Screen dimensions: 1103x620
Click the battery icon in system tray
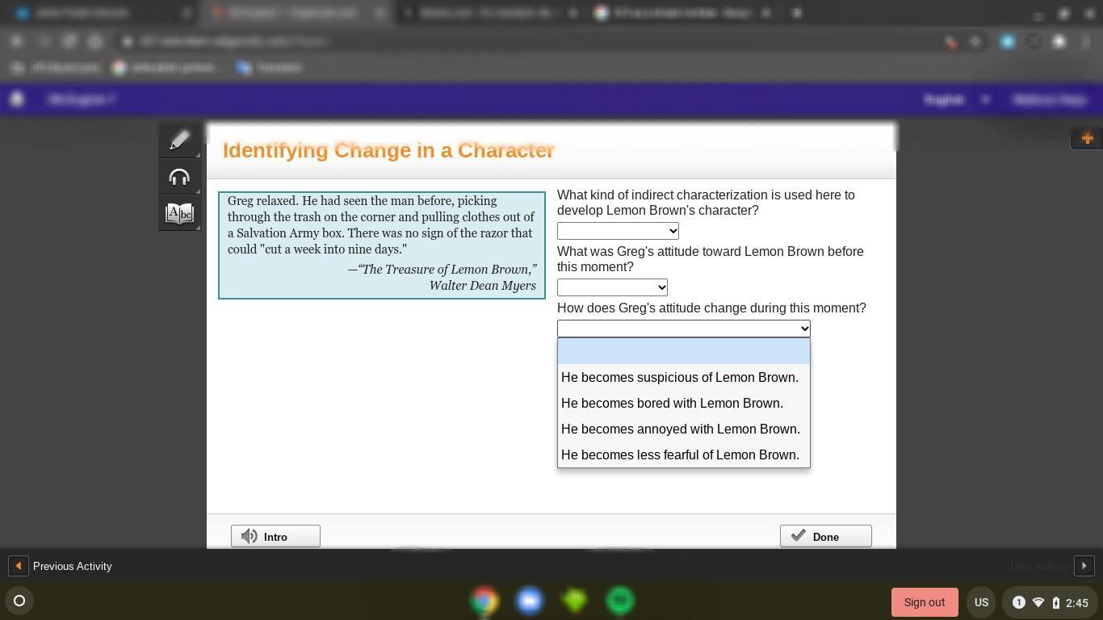[1055, 602]
